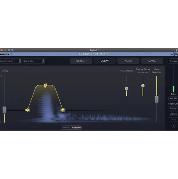Click the Decay label
This screenshot has width=178, height=179.
[5, 71]
